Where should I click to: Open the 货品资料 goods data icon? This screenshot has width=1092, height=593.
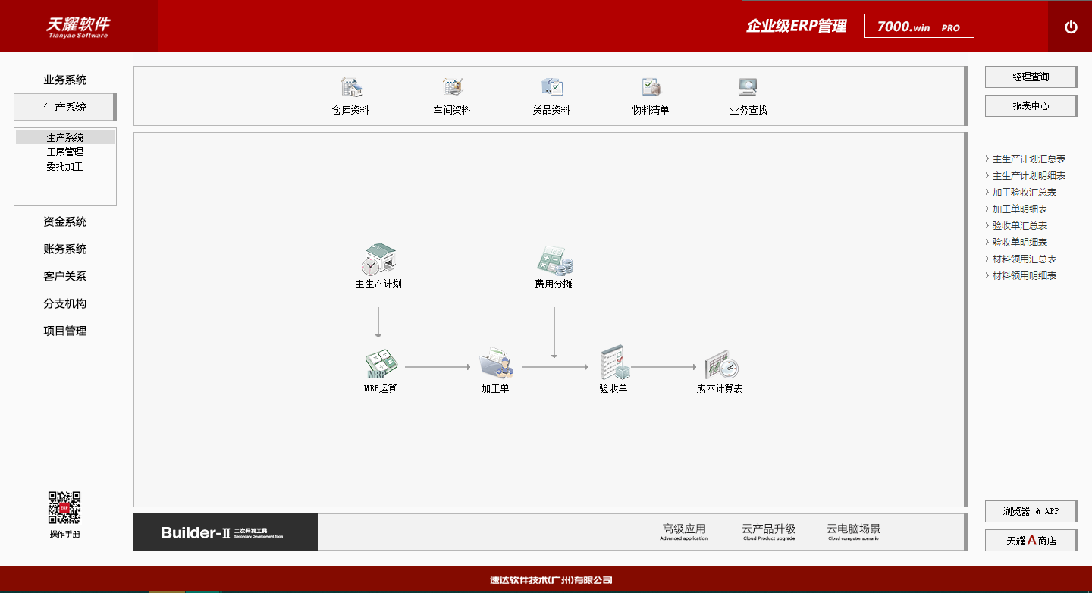pos(551,96)
